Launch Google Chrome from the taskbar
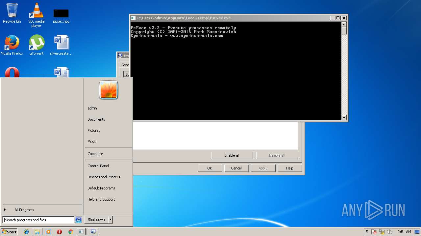421x236 pixels. 70,232
